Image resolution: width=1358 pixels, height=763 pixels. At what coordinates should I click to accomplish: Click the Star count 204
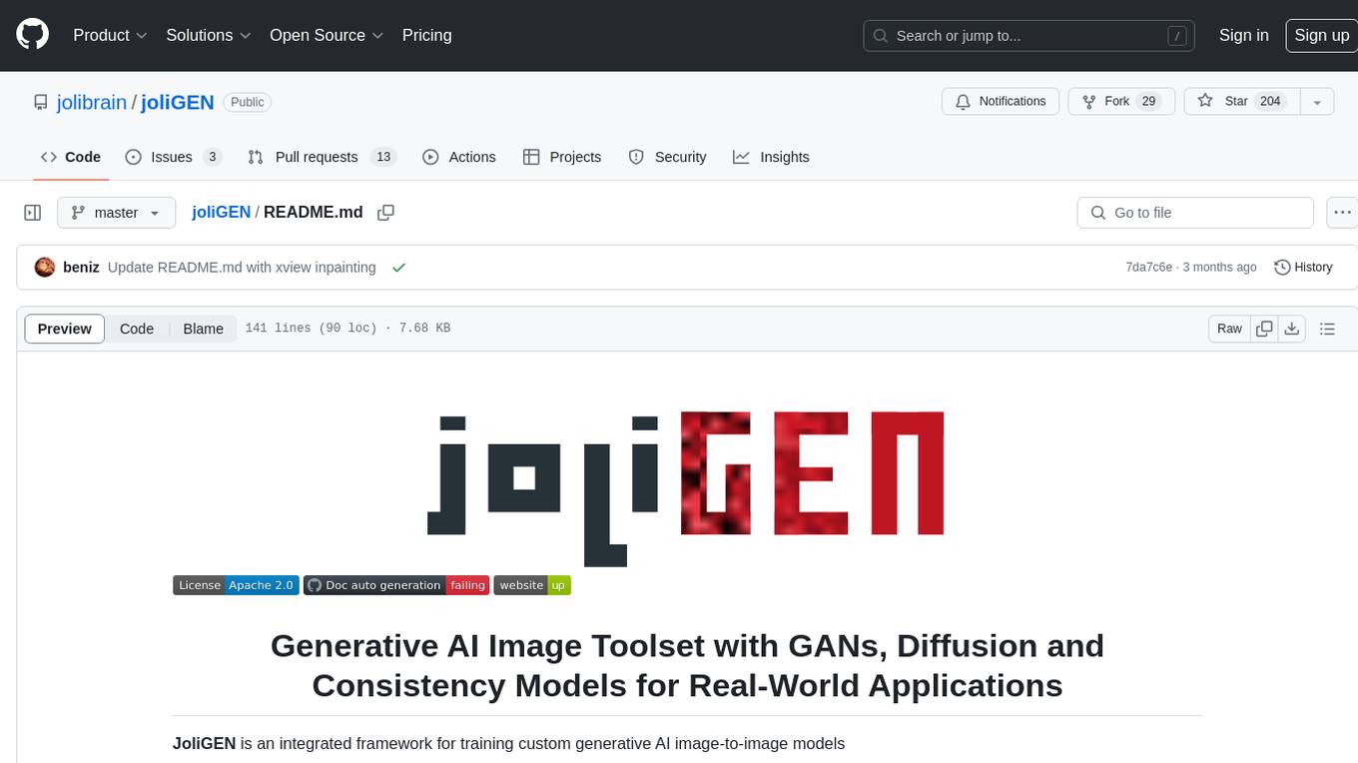click(x=1270, y=101)
